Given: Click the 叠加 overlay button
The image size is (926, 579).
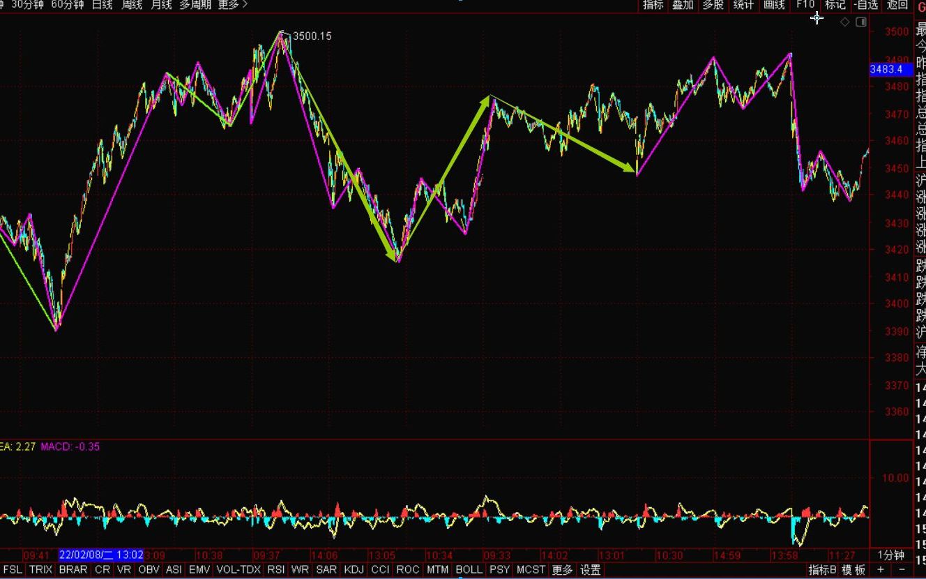Looking at the screenshot, I should (x=683, y=5).
